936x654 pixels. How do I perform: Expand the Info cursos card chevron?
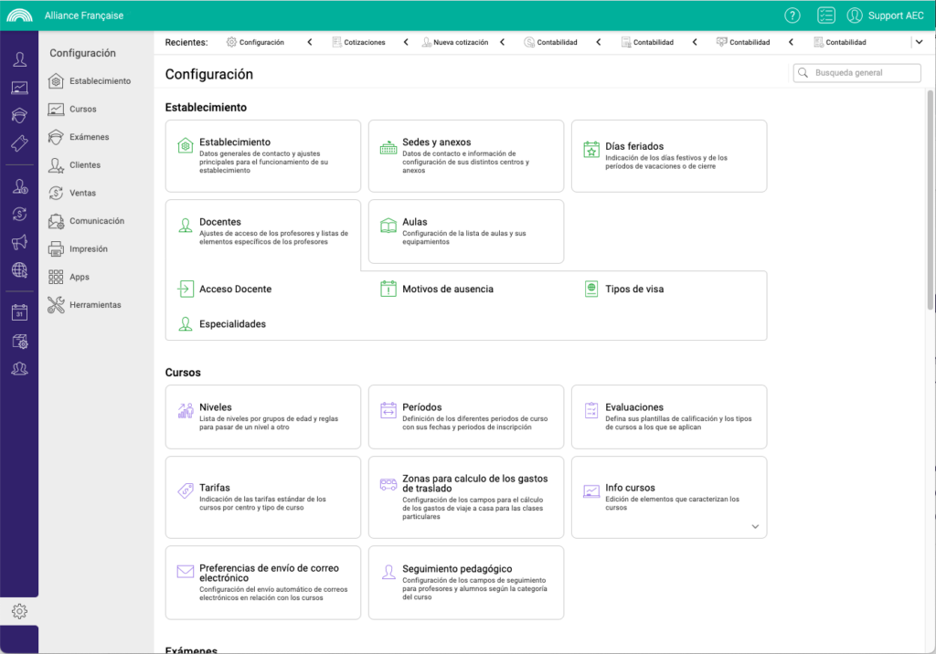[x=755, y=527]
